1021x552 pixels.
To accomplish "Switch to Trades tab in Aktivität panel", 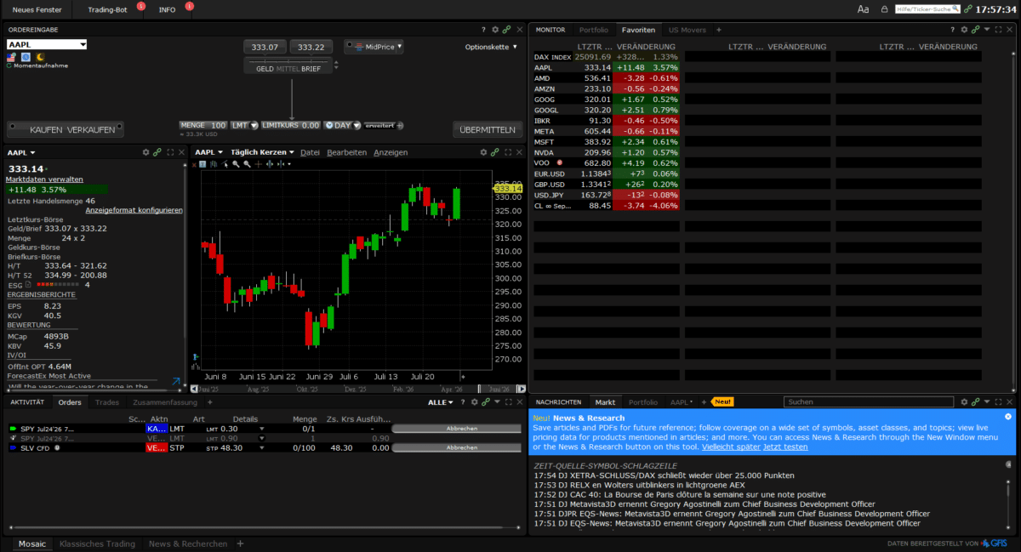I will (x=107, y=402).
